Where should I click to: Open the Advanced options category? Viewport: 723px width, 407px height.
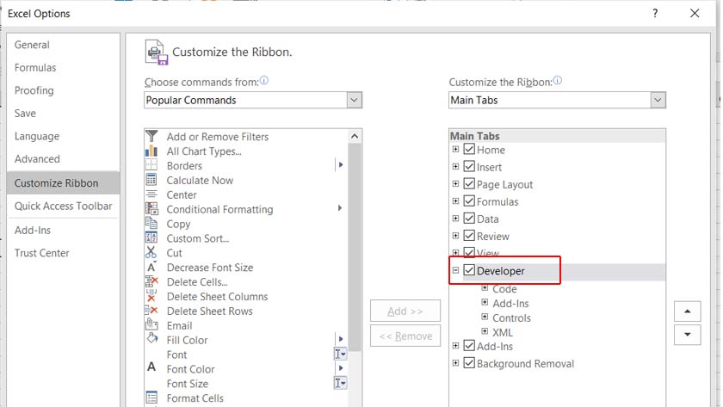(63, 159)
